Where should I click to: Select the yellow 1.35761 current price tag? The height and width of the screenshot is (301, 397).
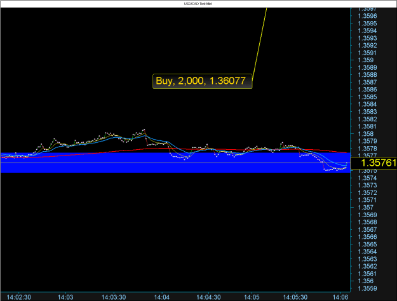(x=373, y=163)
